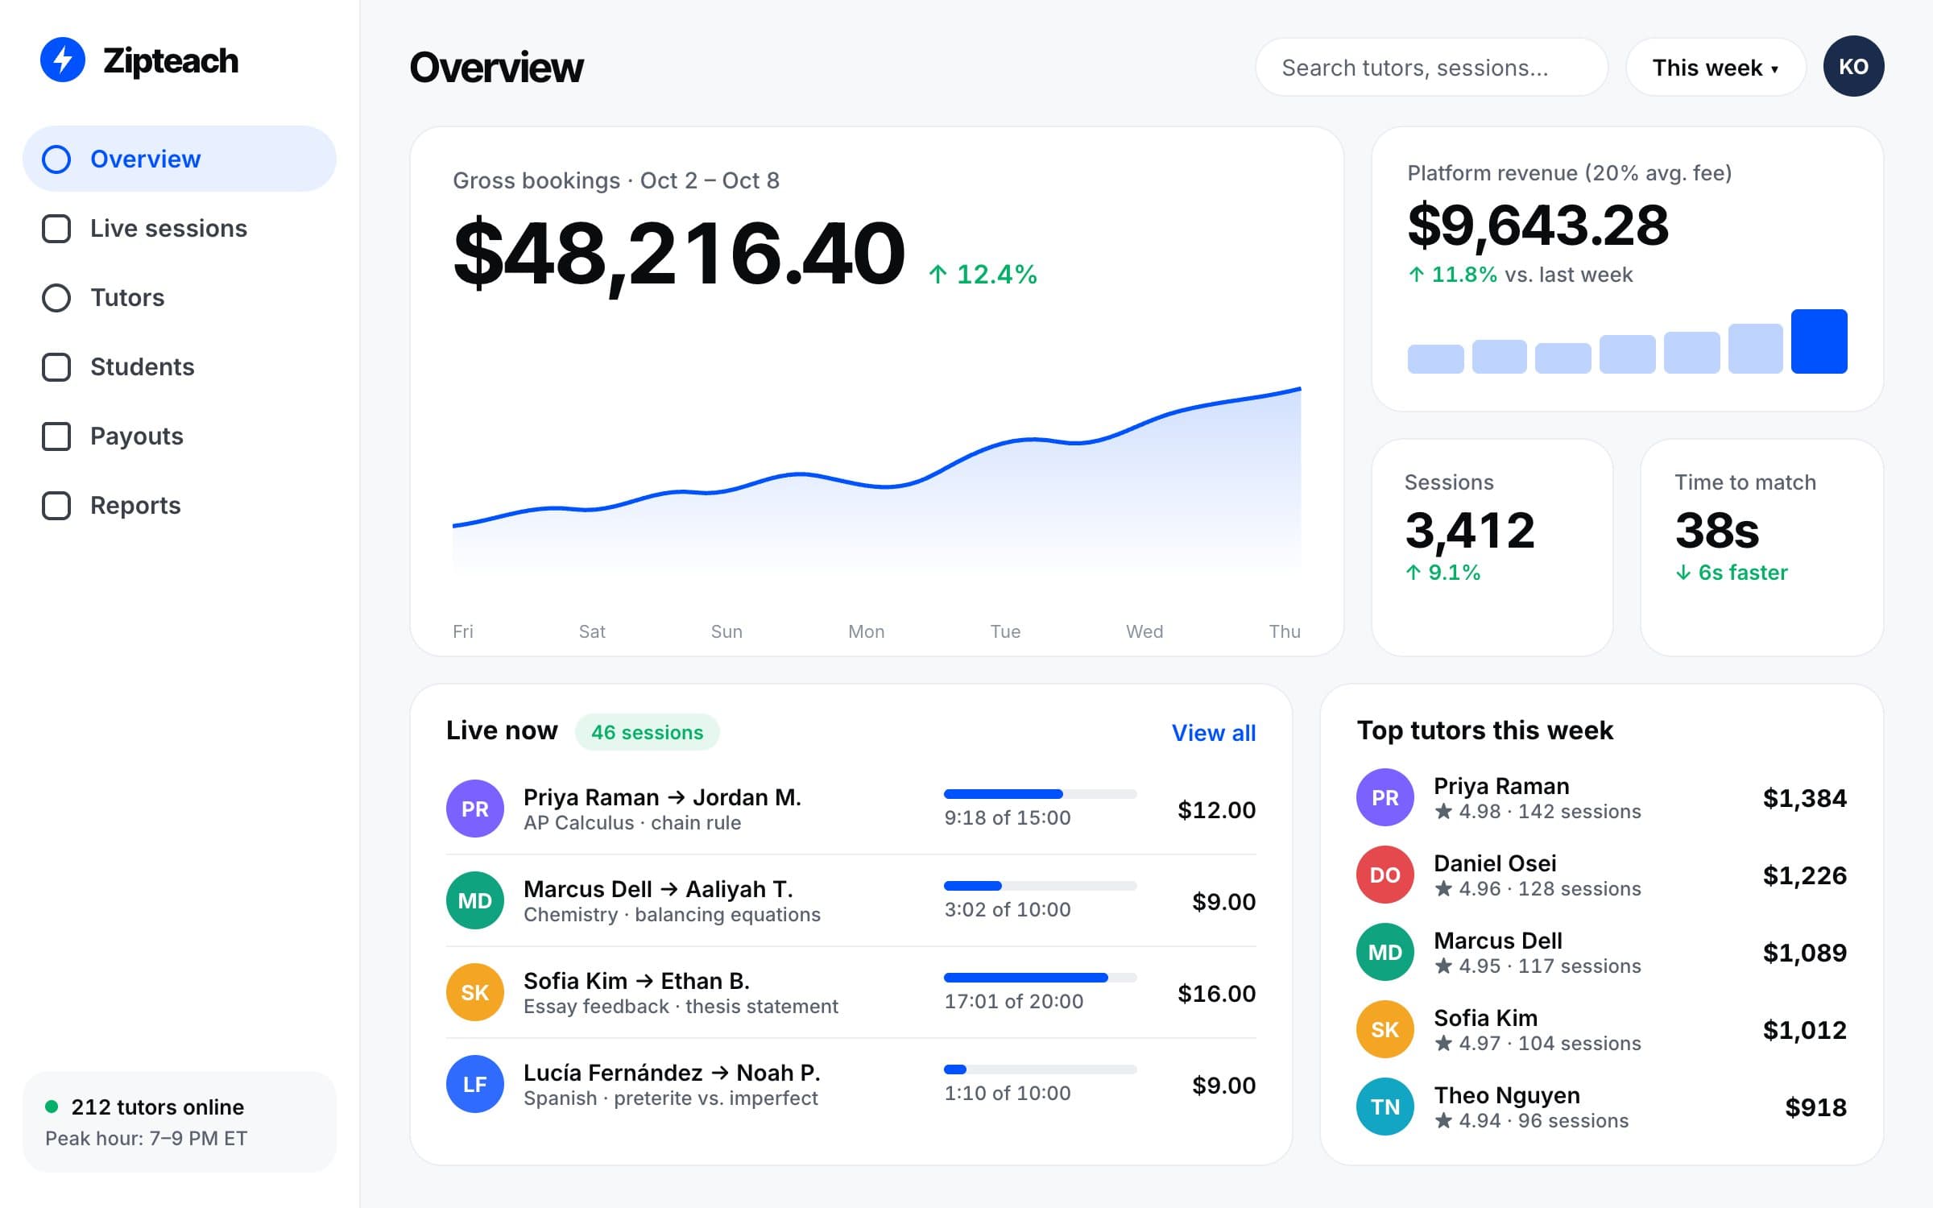Screen dimensions: 1933x1208
Task: Click 4.96 · 128 sessions rating line
Action: pos(1538,888)
